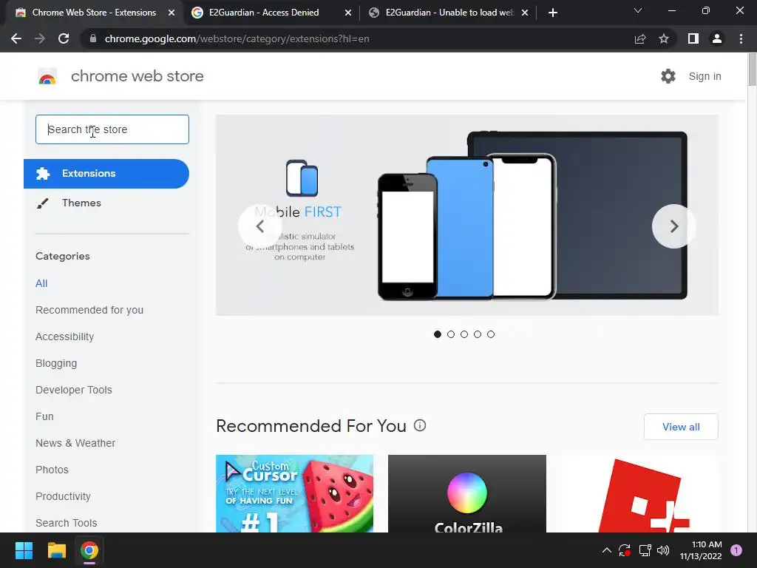Open the tab search dropdown
The image size is (757, 568).
(638, 10)
